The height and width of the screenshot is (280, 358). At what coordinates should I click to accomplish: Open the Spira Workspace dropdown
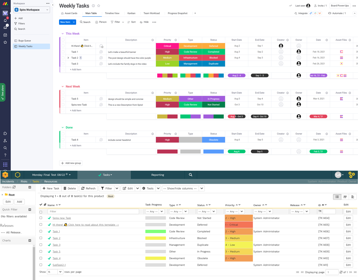coord(32,10)
